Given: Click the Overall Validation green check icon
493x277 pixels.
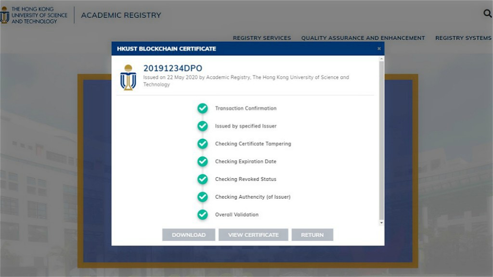Looking at the screenshot, I should click(x=203, y=214).
